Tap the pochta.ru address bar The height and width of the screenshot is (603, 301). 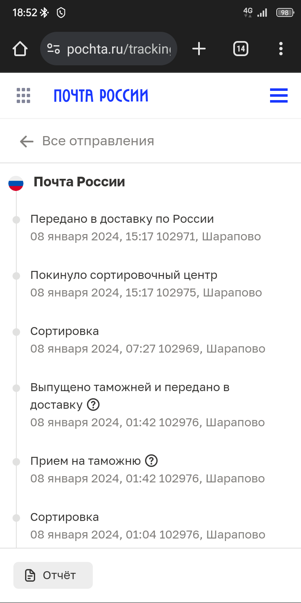(x=119, y=49)
